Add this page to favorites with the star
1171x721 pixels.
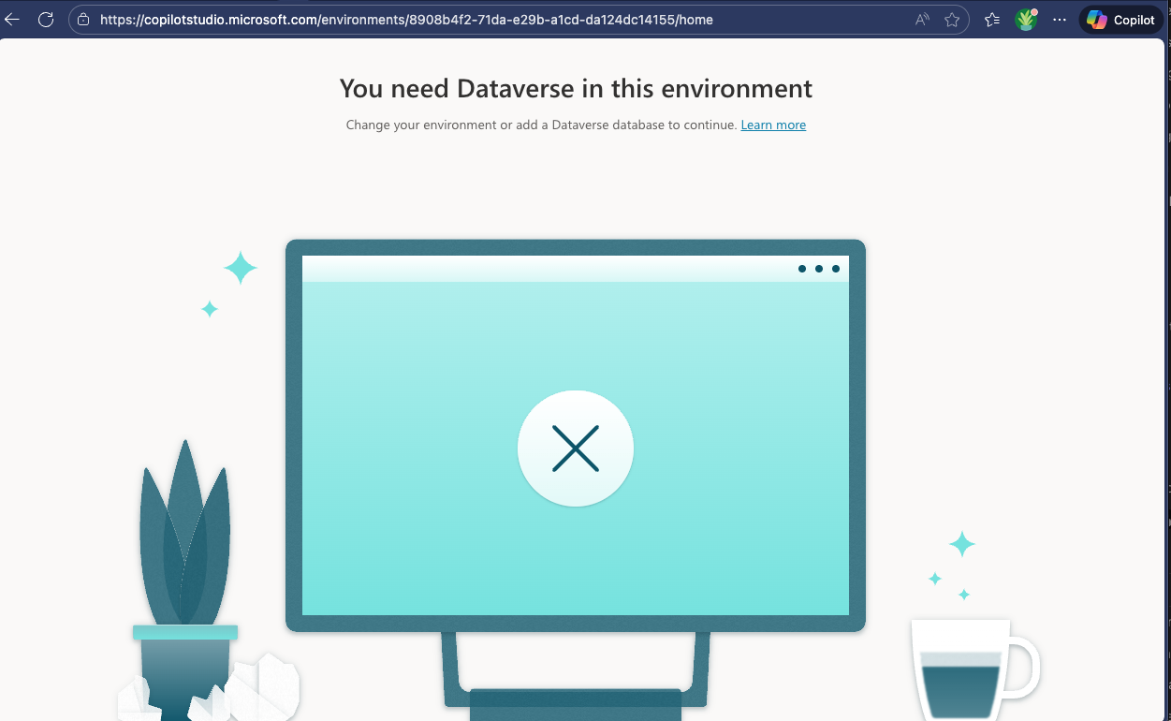pos(952,20)
